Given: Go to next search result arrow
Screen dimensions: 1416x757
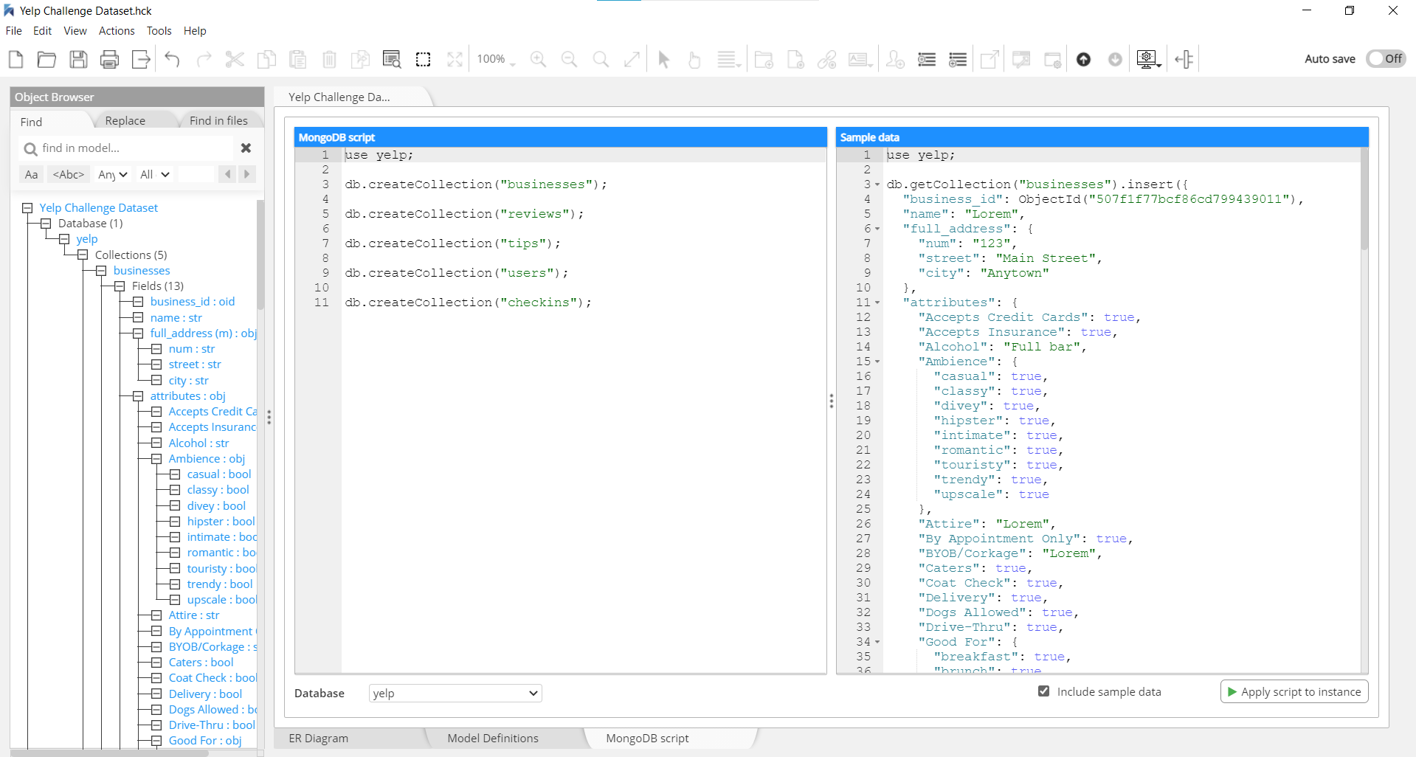Looking at the screenshot, I should (x=246, y=174).
